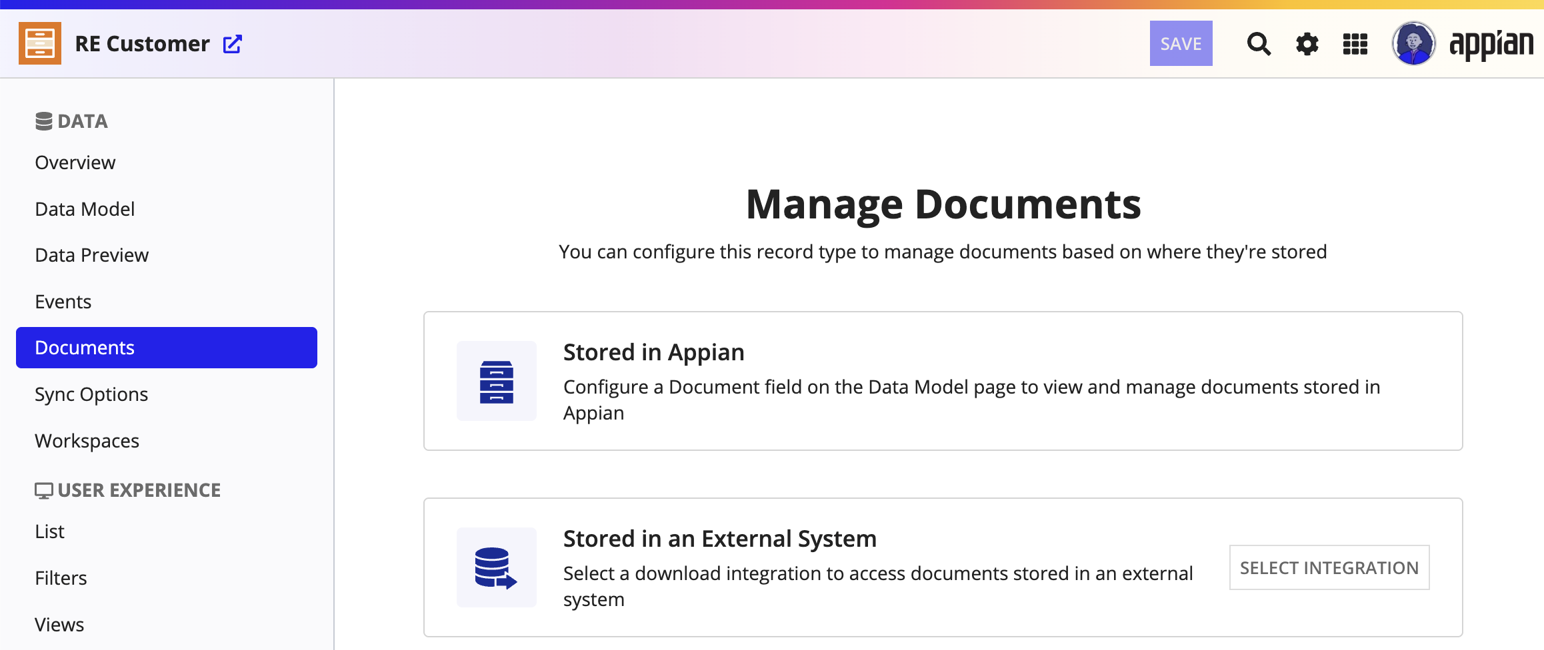Open the settings gear menu
1544x650 pixels.
[1307, 44]
